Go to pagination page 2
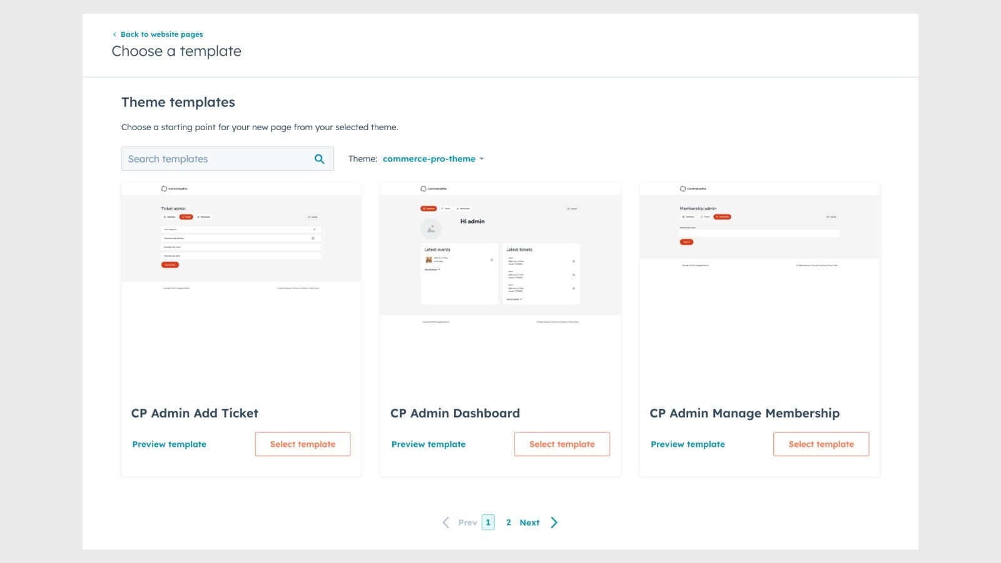The height and width of the screenshot is (563, 1001). click(509, 522)
